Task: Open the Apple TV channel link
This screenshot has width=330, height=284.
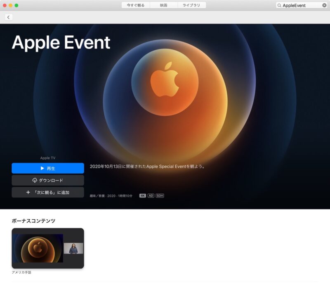Action: [47, 157]
